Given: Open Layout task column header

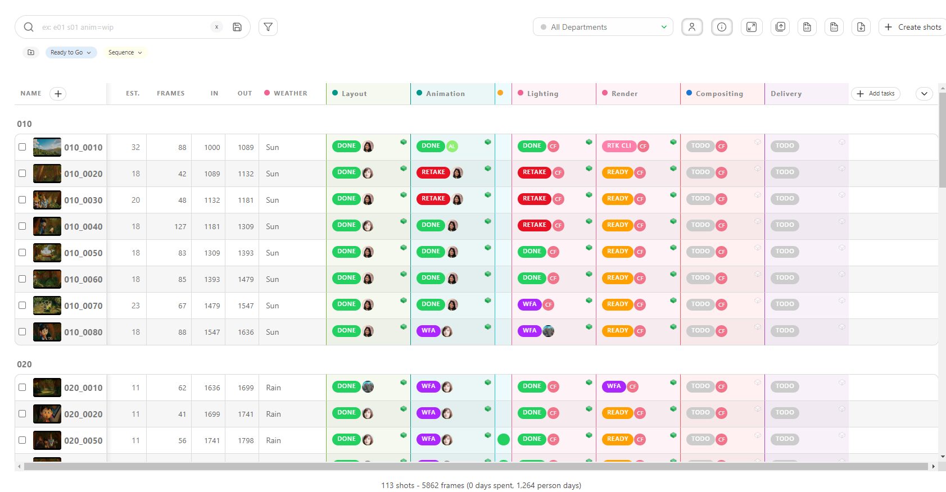Looking at the screenshot, I should click(x=354, y=94).
